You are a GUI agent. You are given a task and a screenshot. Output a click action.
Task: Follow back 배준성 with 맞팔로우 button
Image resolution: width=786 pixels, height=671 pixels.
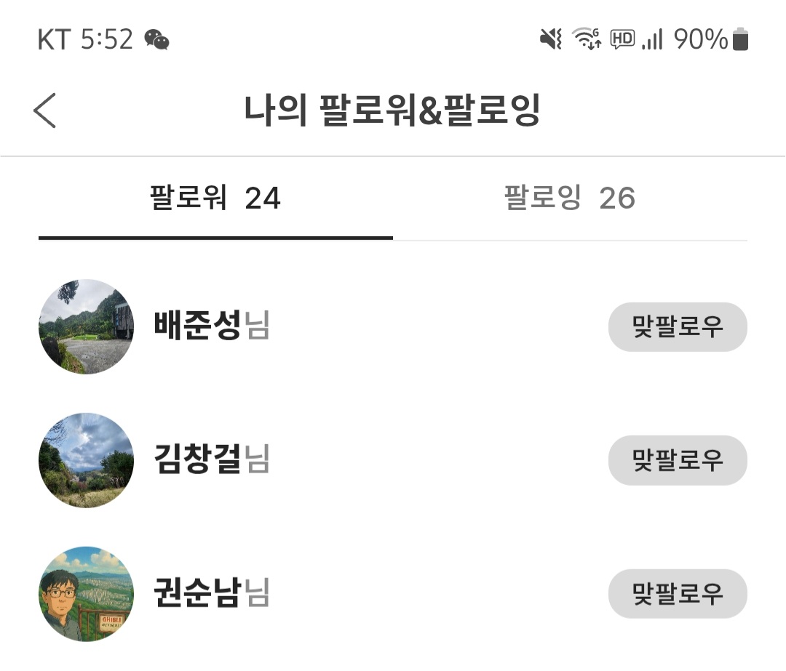[678, 327]
